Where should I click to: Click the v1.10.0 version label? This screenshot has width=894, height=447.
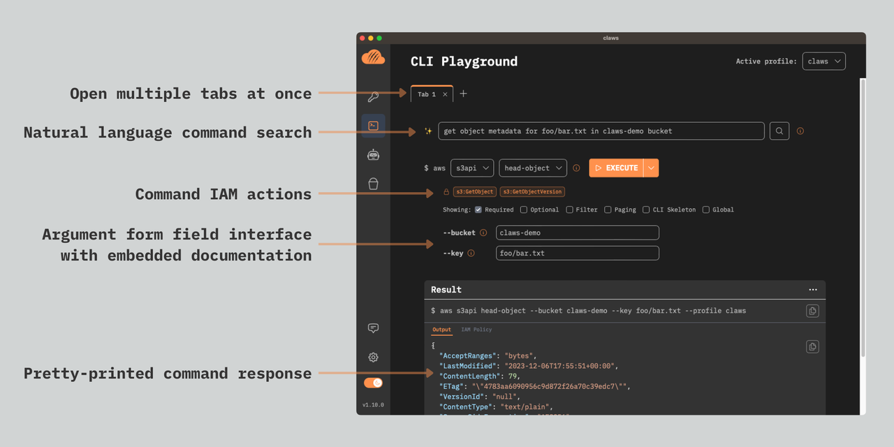(373, 405)
